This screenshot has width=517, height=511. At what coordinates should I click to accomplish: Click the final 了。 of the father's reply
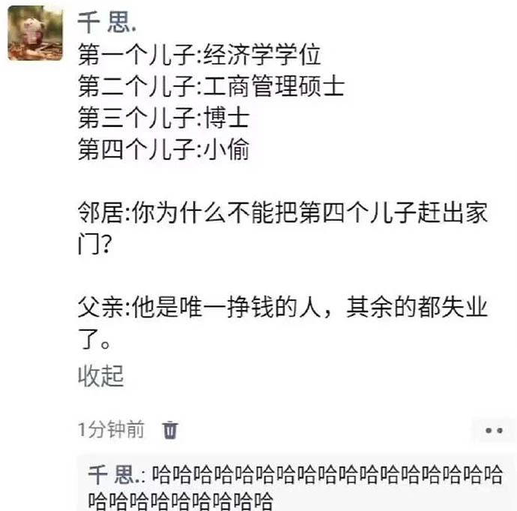click(94, 339)
